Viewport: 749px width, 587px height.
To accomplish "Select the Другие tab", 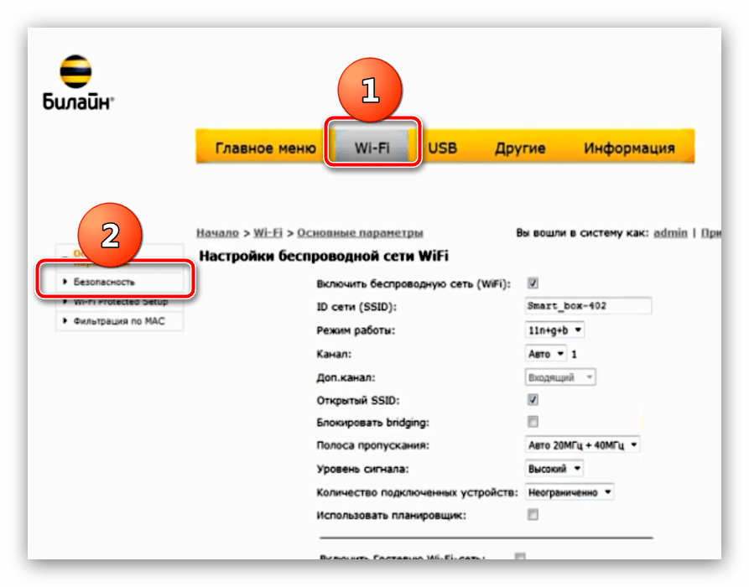I will tap(519, 148).
